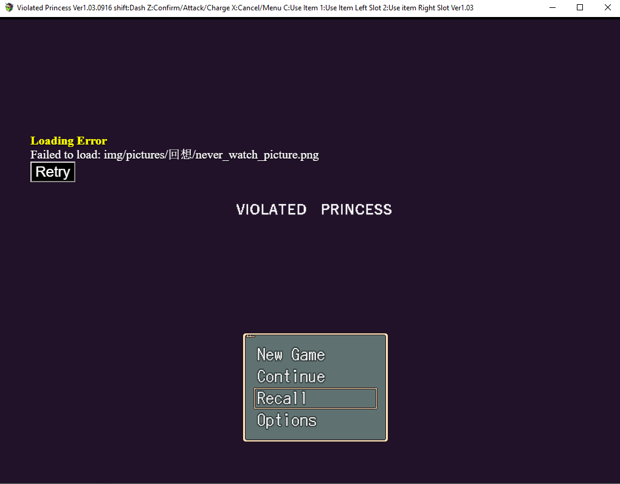
Task: Click the yellow Loading Error heading
Action: click(x=69, y=141)
